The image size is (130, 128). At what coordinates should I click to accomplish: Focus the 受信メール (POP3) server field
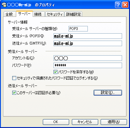pos(88,36)
